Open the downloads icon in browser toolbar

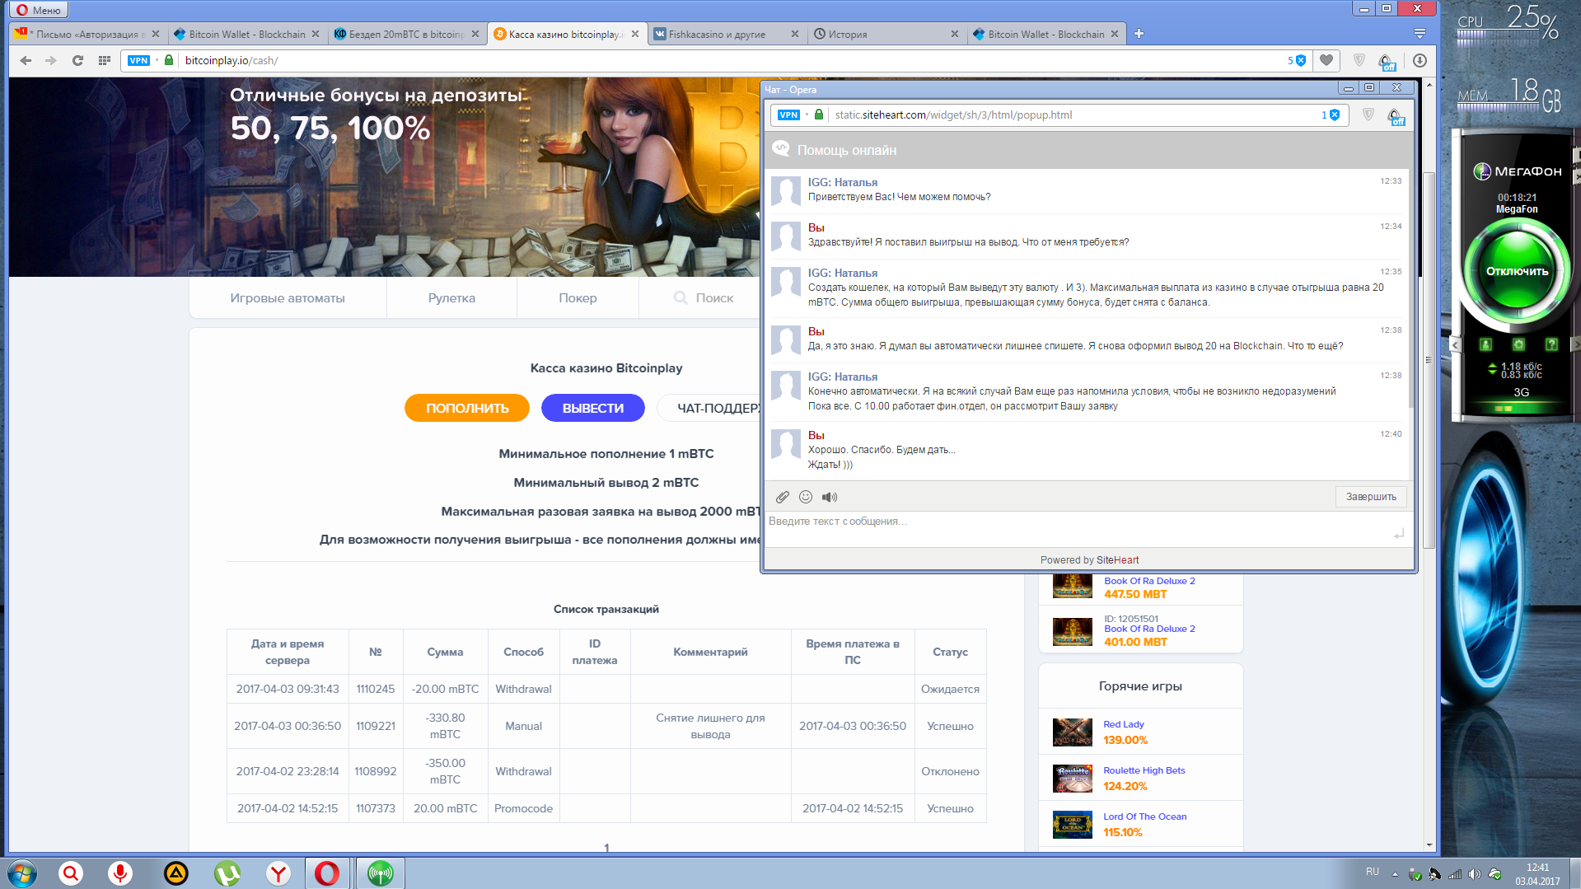[x=1420, y=60]
